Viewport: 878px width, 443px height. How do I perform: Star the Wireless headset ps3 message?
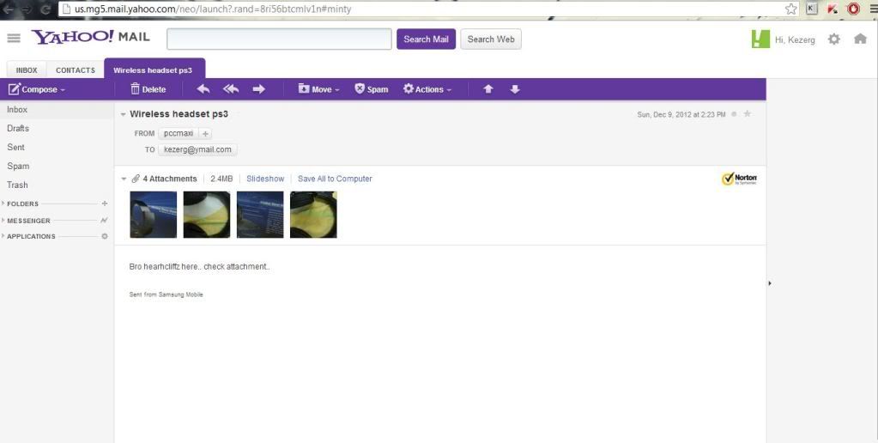(x=748, y=114)
